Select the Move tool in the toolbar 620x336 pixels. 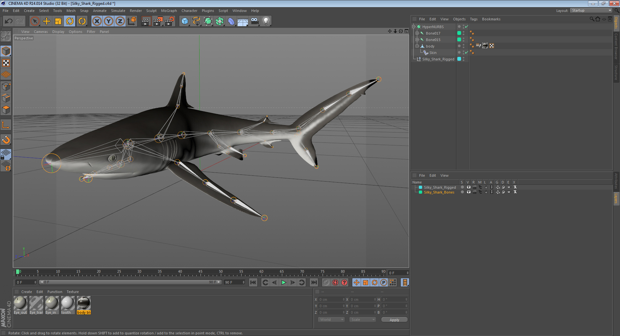(46, 21)
